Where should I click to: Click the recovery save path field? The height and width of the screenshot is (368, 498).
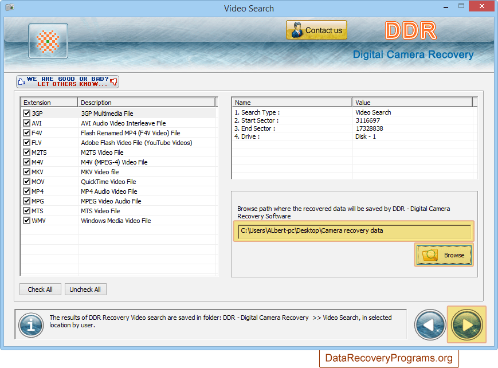pyautogui.click(x=354, y=231)
